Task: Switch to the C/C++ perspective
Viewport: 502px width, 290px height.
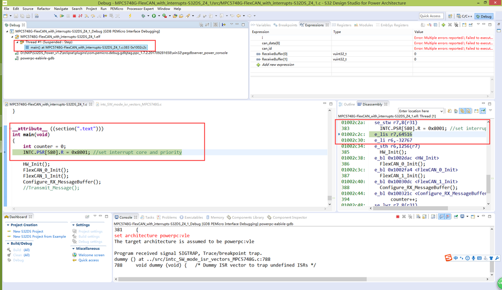Action: pyautogui.click(x=464, y=17)
